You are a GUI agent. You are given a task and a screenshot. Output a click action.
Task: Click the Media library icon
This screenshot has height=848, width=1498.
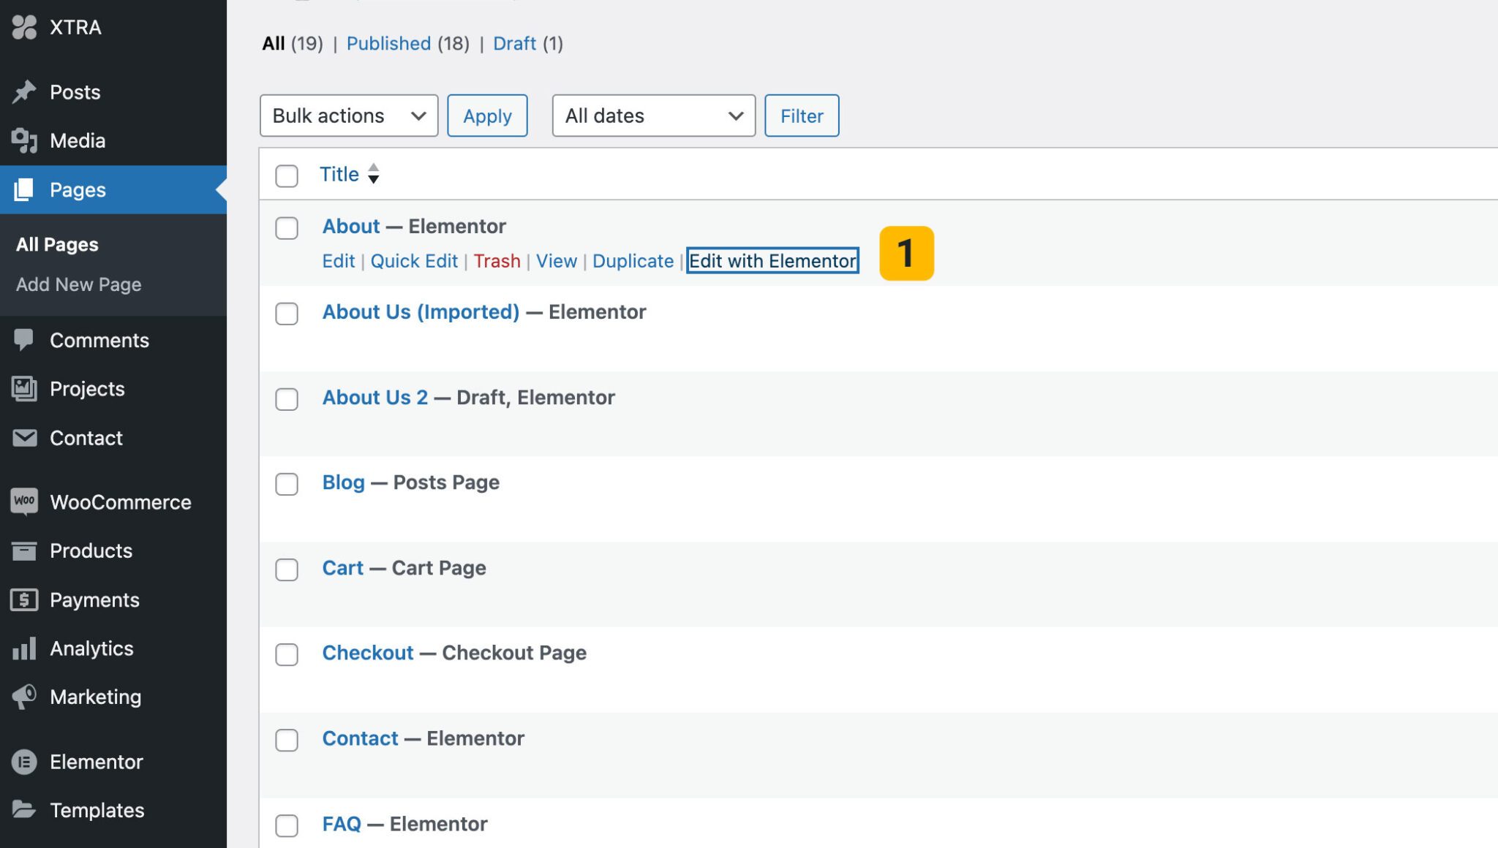(24, 140)
